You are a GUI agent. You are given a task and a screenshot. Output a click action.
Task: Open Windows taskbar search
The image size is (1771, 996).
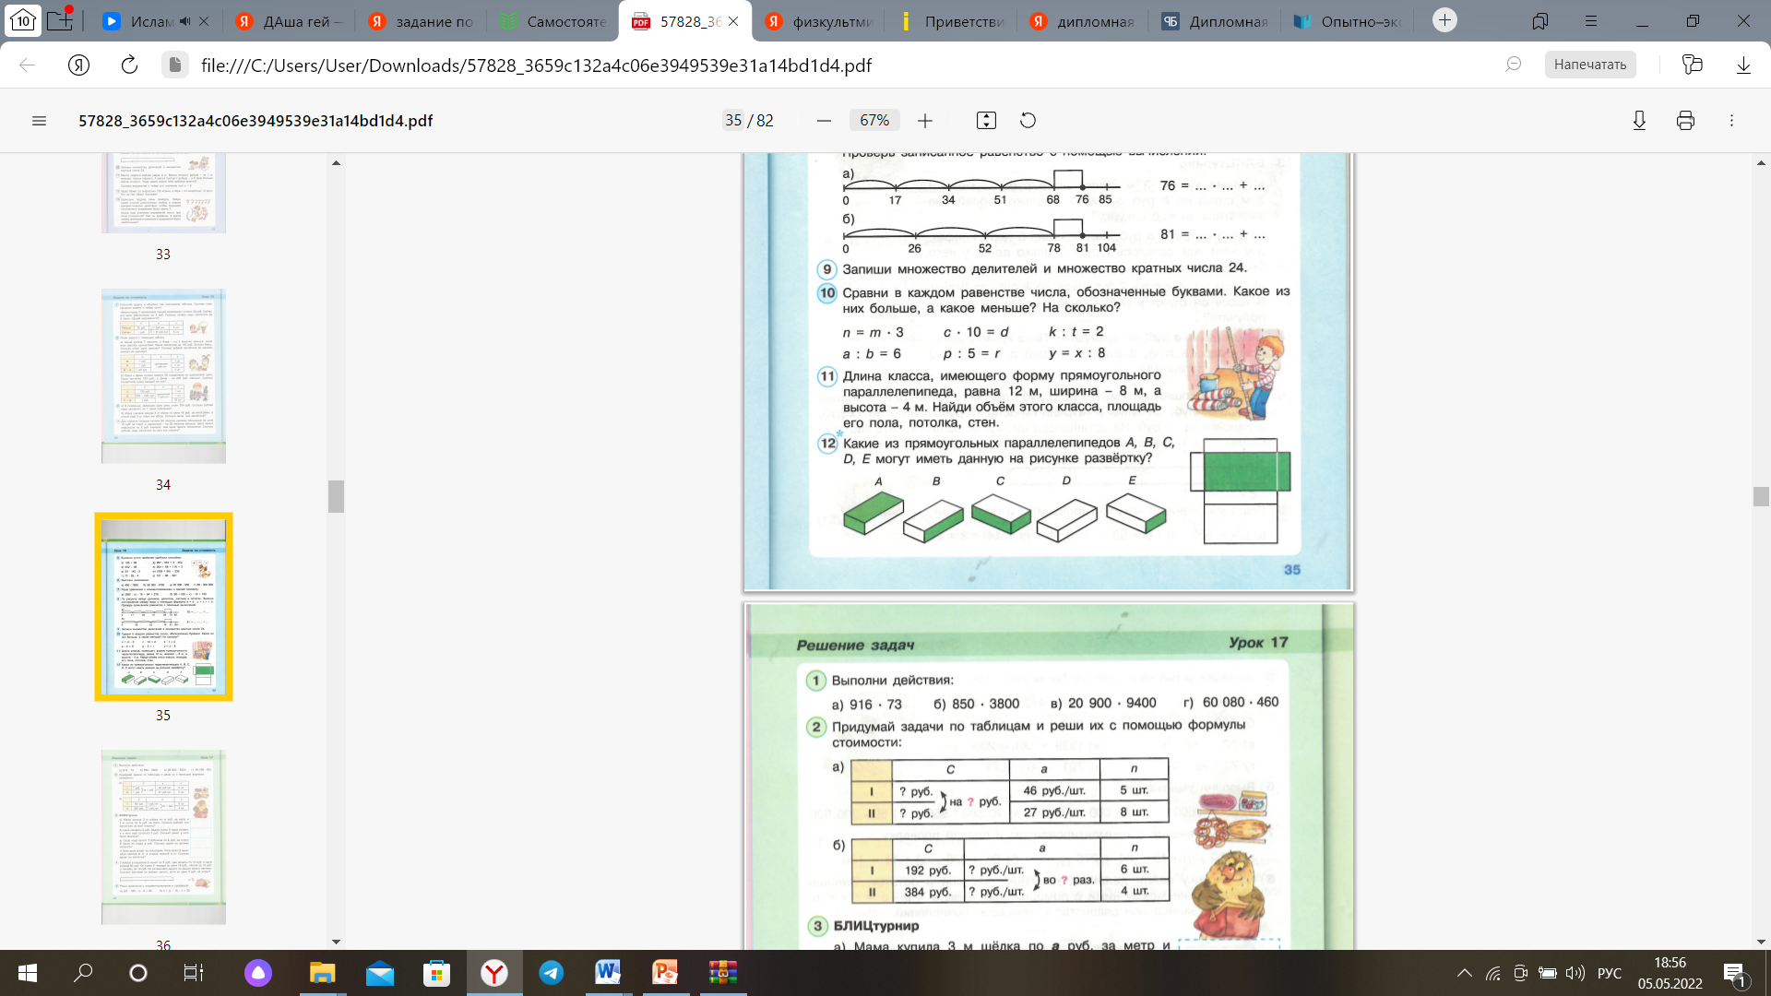tap(83, 973)
